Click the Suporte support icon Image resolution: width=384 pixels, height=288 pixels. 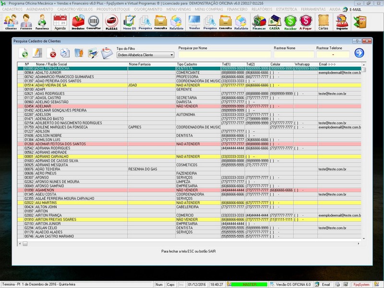coord(342,22)
